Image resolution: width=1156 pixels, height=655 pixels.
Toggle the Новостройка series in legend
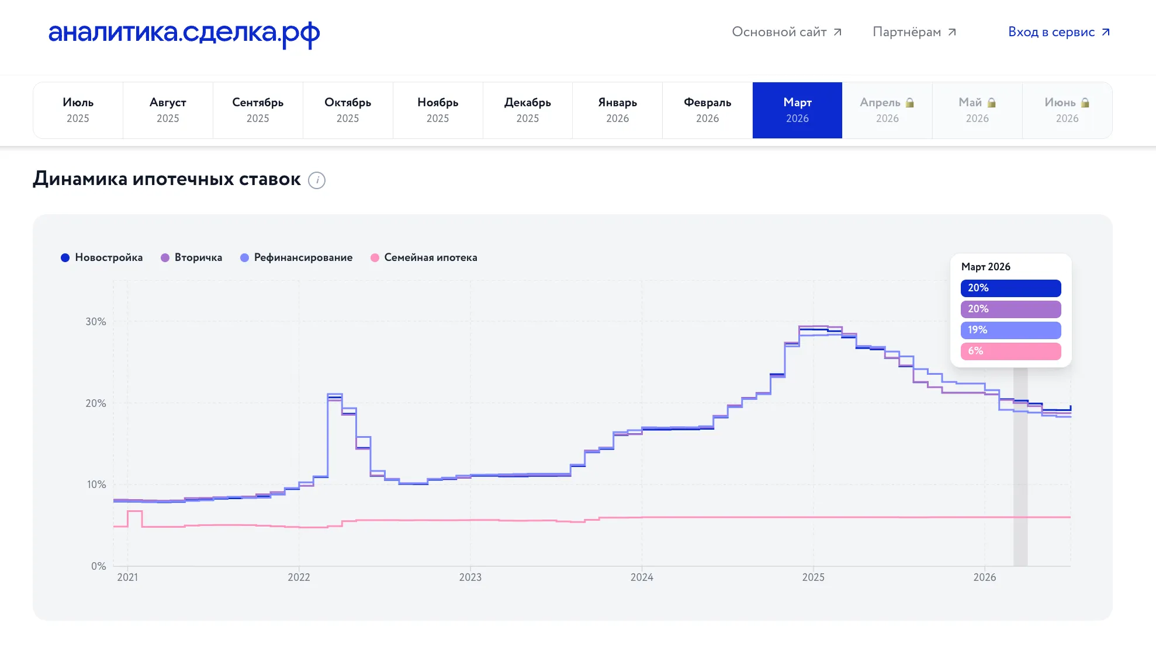[x=102, y=257]
